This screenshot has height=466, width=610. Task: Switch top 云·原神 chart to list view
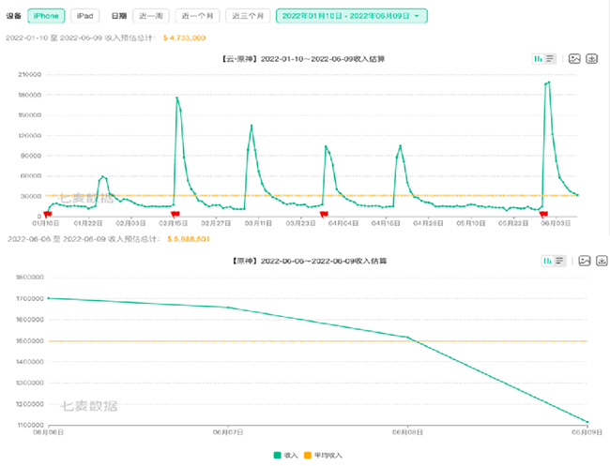550,59
